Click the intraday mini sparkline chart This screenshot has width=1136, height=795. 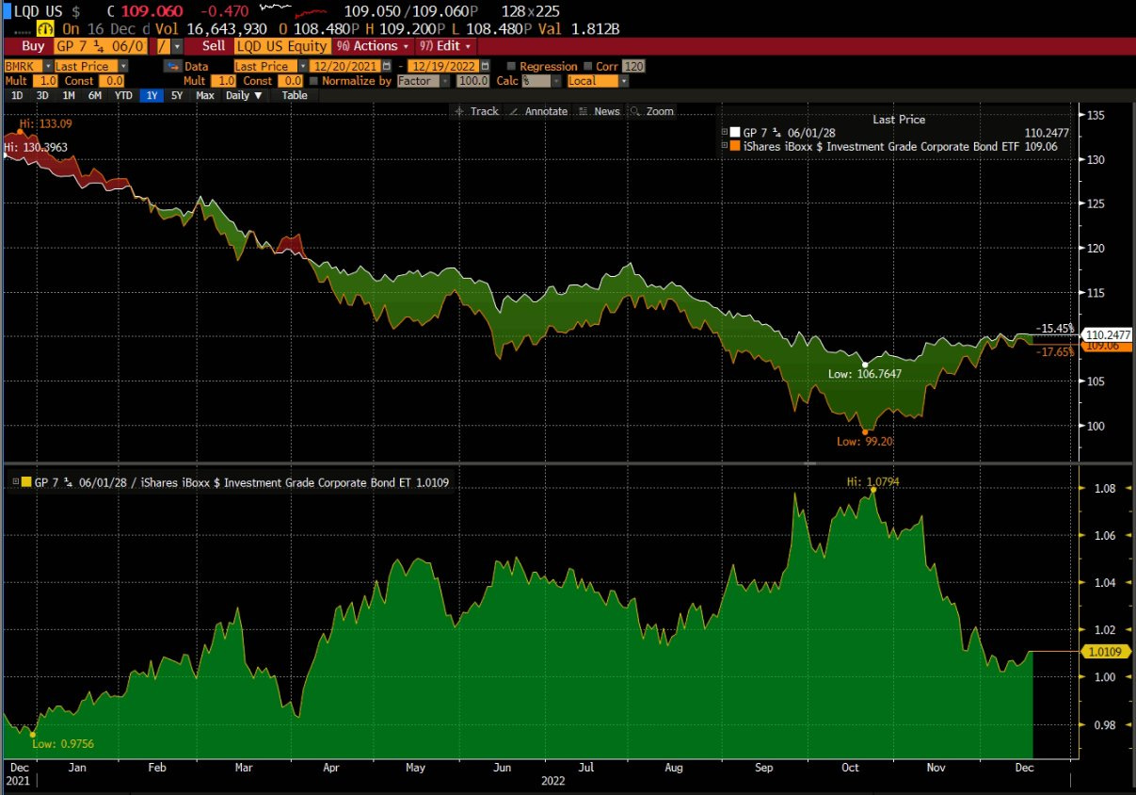point(294,12)
